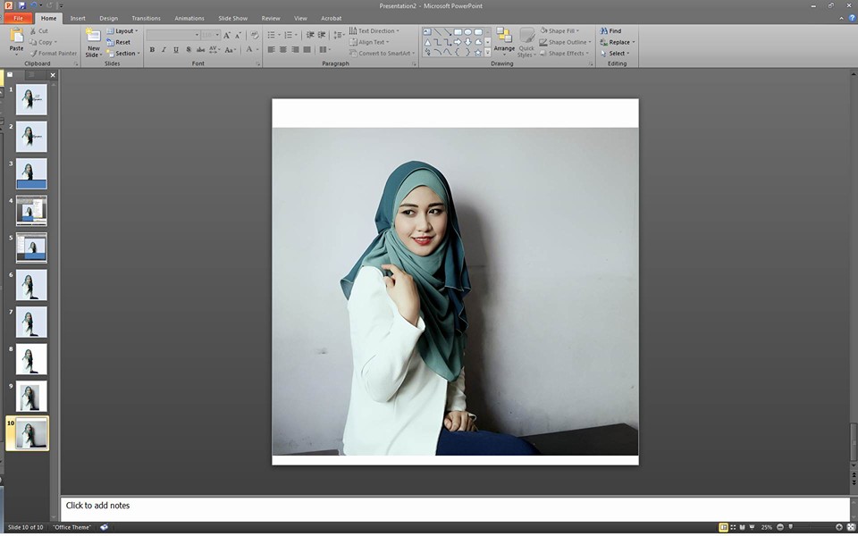
Task: Expand the Select dropdown in Editing
Action: click(617, 54)
